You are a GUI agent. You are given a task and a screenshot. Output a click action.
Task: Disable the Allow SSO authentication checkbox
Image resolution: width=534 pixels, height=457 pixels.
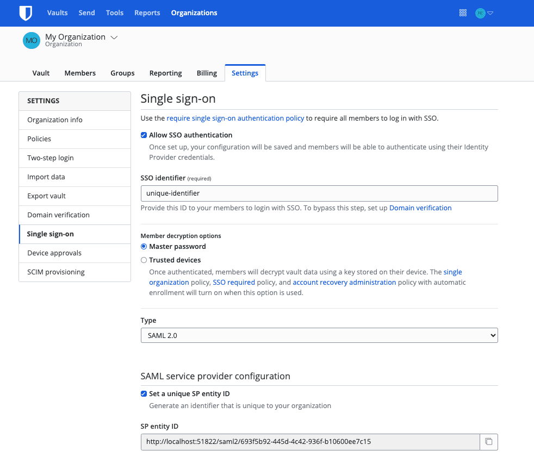144,135
